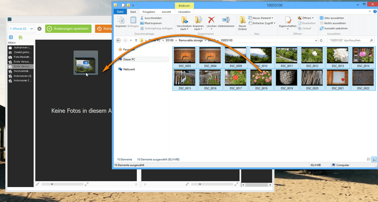Screen dimensions: 378x202
Task: Click D5100 in the address breadcrumb
Action: tap(170, 40)
